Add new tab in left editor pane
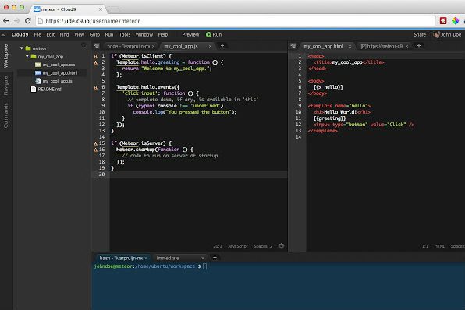This screenshot has height=310, width=465. pos(222,46)
